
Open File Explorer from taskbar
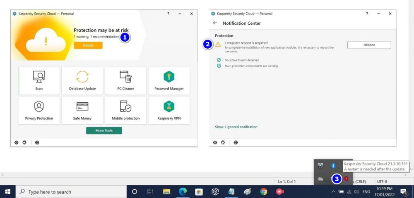[166, 192]
